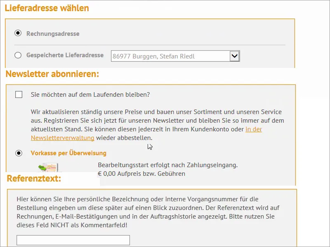Image resolution: width=330 pixels, height=247 pixels.
Task: Click the Vorkasse per Überweisung label
Action: coord(68,153)
